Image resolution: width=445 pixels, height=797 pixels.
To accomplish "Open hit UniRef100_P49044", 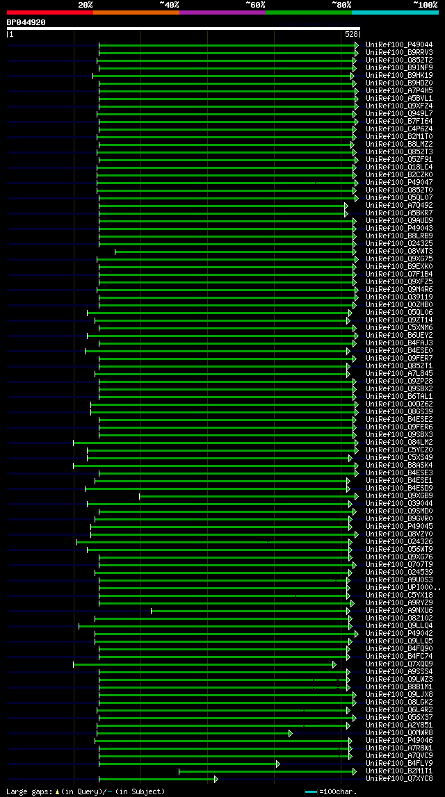I will point(399,44).
